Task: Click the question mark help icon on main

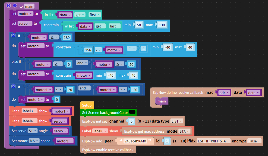Action: (15, 6)
